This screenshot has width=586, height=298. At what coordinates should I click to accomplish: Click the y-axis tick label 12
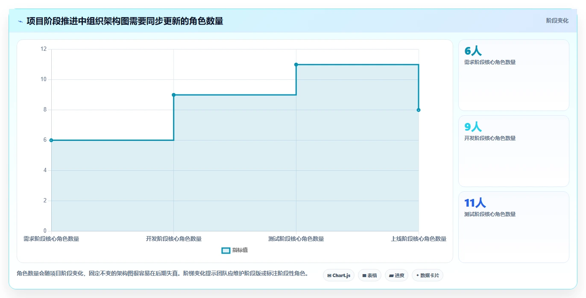pyautogui.click(x=43, y=49)
